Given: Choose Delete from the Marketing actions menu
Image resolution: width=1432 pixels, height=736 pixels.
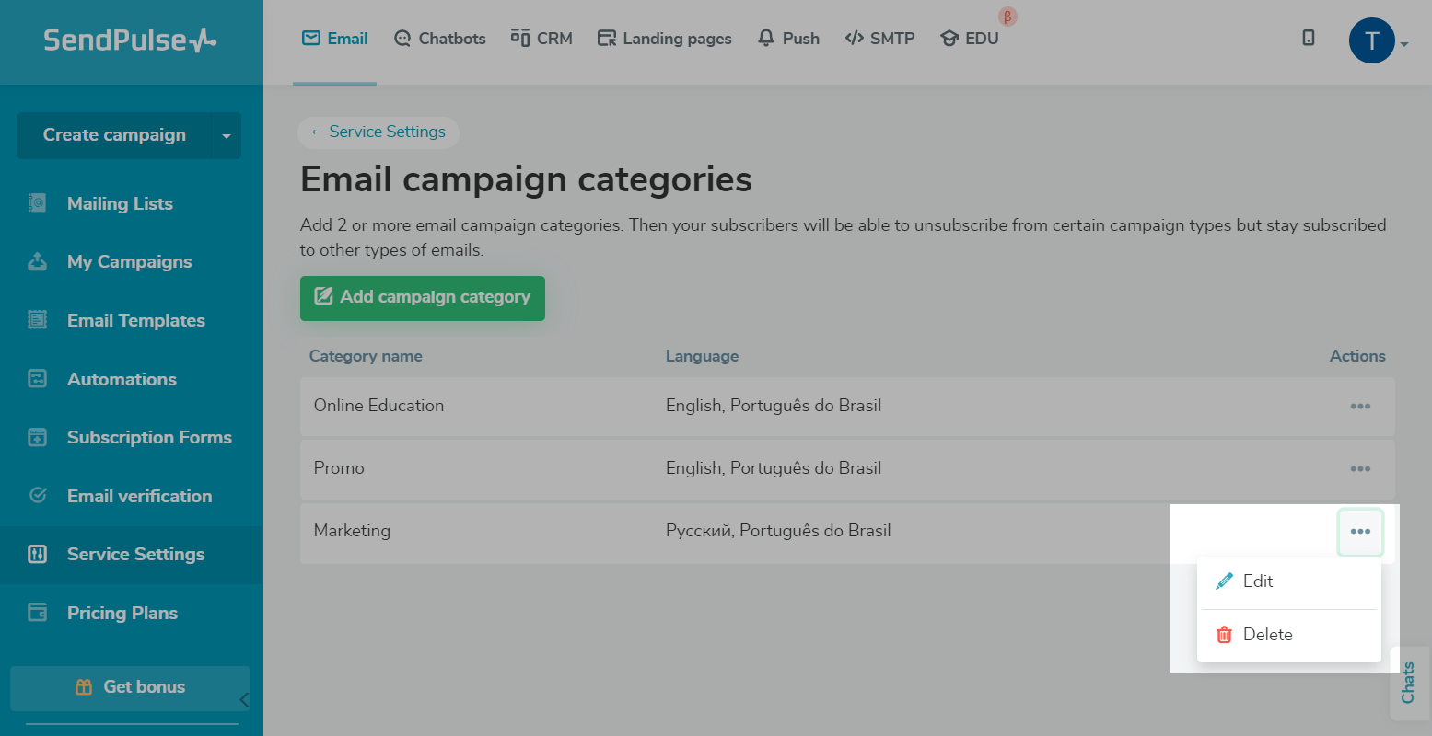Looking at the screenshot, I should [x=1266, y=635].
